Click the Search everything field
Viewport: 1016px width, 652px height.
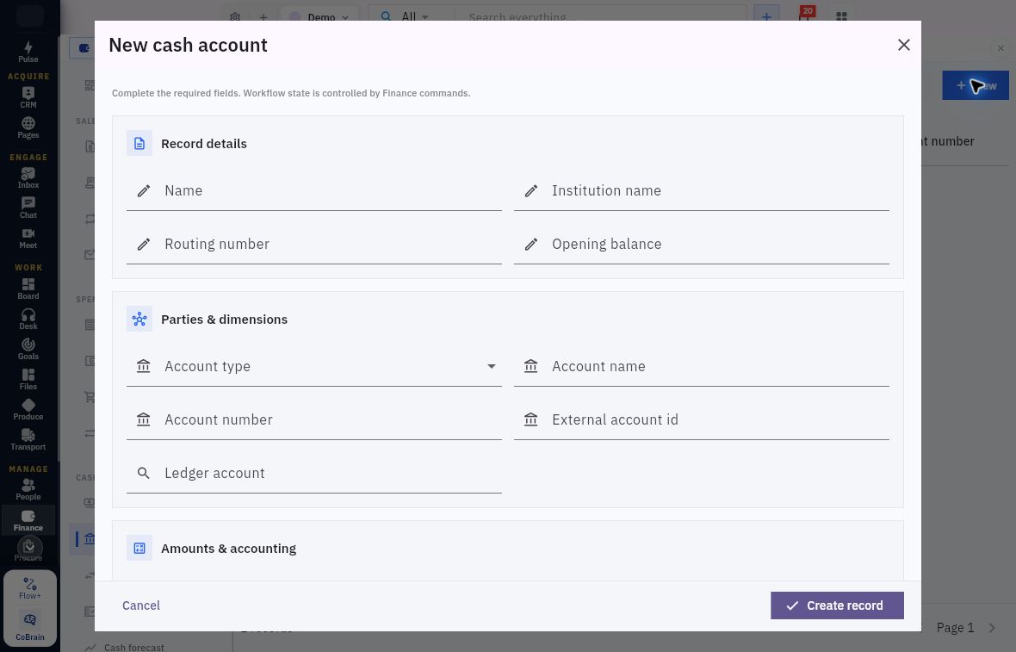tap(601, 17)
